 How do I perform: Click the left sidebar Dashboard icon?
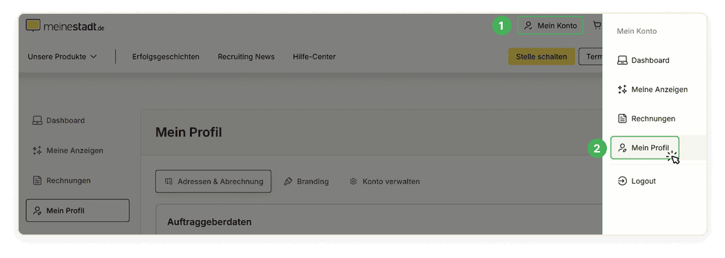(x=37, y=121)
